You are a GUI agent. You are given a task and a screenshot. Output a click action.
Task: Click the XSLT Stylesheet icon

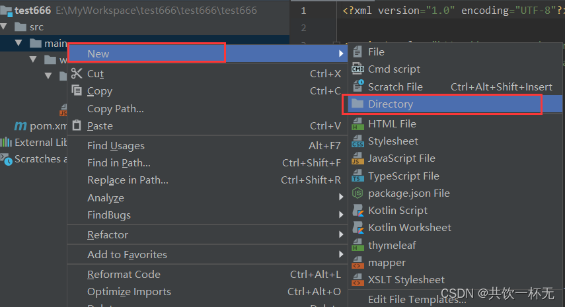pyautogui.click(x=358, y=280)
